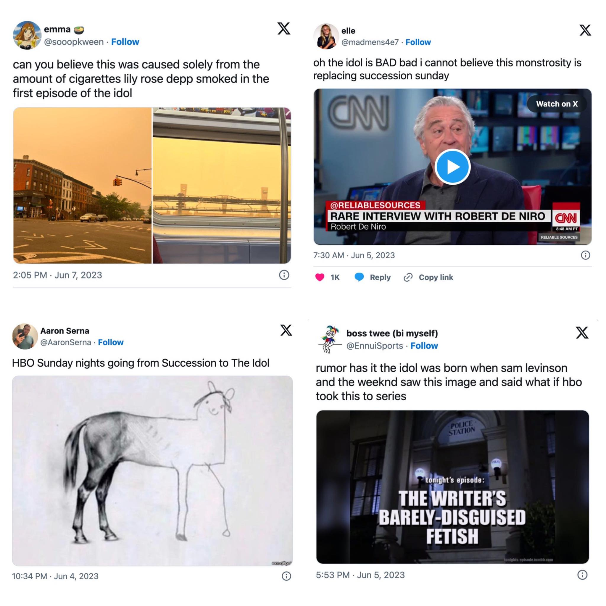Viewport: 606px width, 606px height.
Task: Follow @madmens4e7
Action: pyautogui.click(x=418, y=42)
